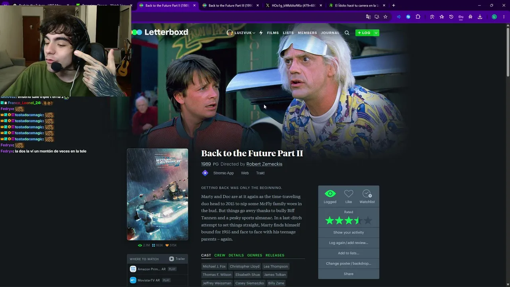Screen dimensions: 510x287
Task: Click the install app icon in address bar
Action: point(377,17)
